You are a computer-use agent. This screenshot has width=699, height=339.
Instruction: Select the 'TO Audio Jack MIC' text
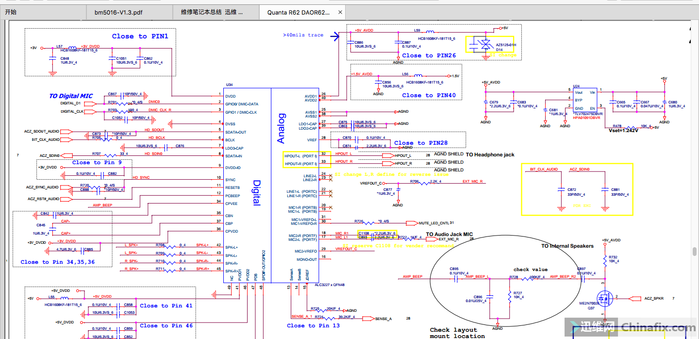click(449, 234)
